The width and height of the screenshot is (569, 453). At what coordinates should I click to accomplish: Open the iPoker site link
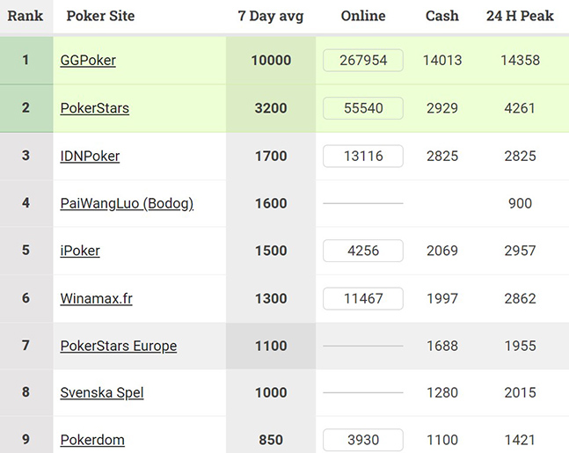[x=80, y=251]
